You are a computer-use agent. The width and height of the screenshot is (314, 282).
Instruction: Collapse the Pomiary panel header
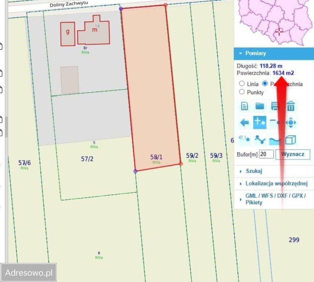[x=240, y=53]
